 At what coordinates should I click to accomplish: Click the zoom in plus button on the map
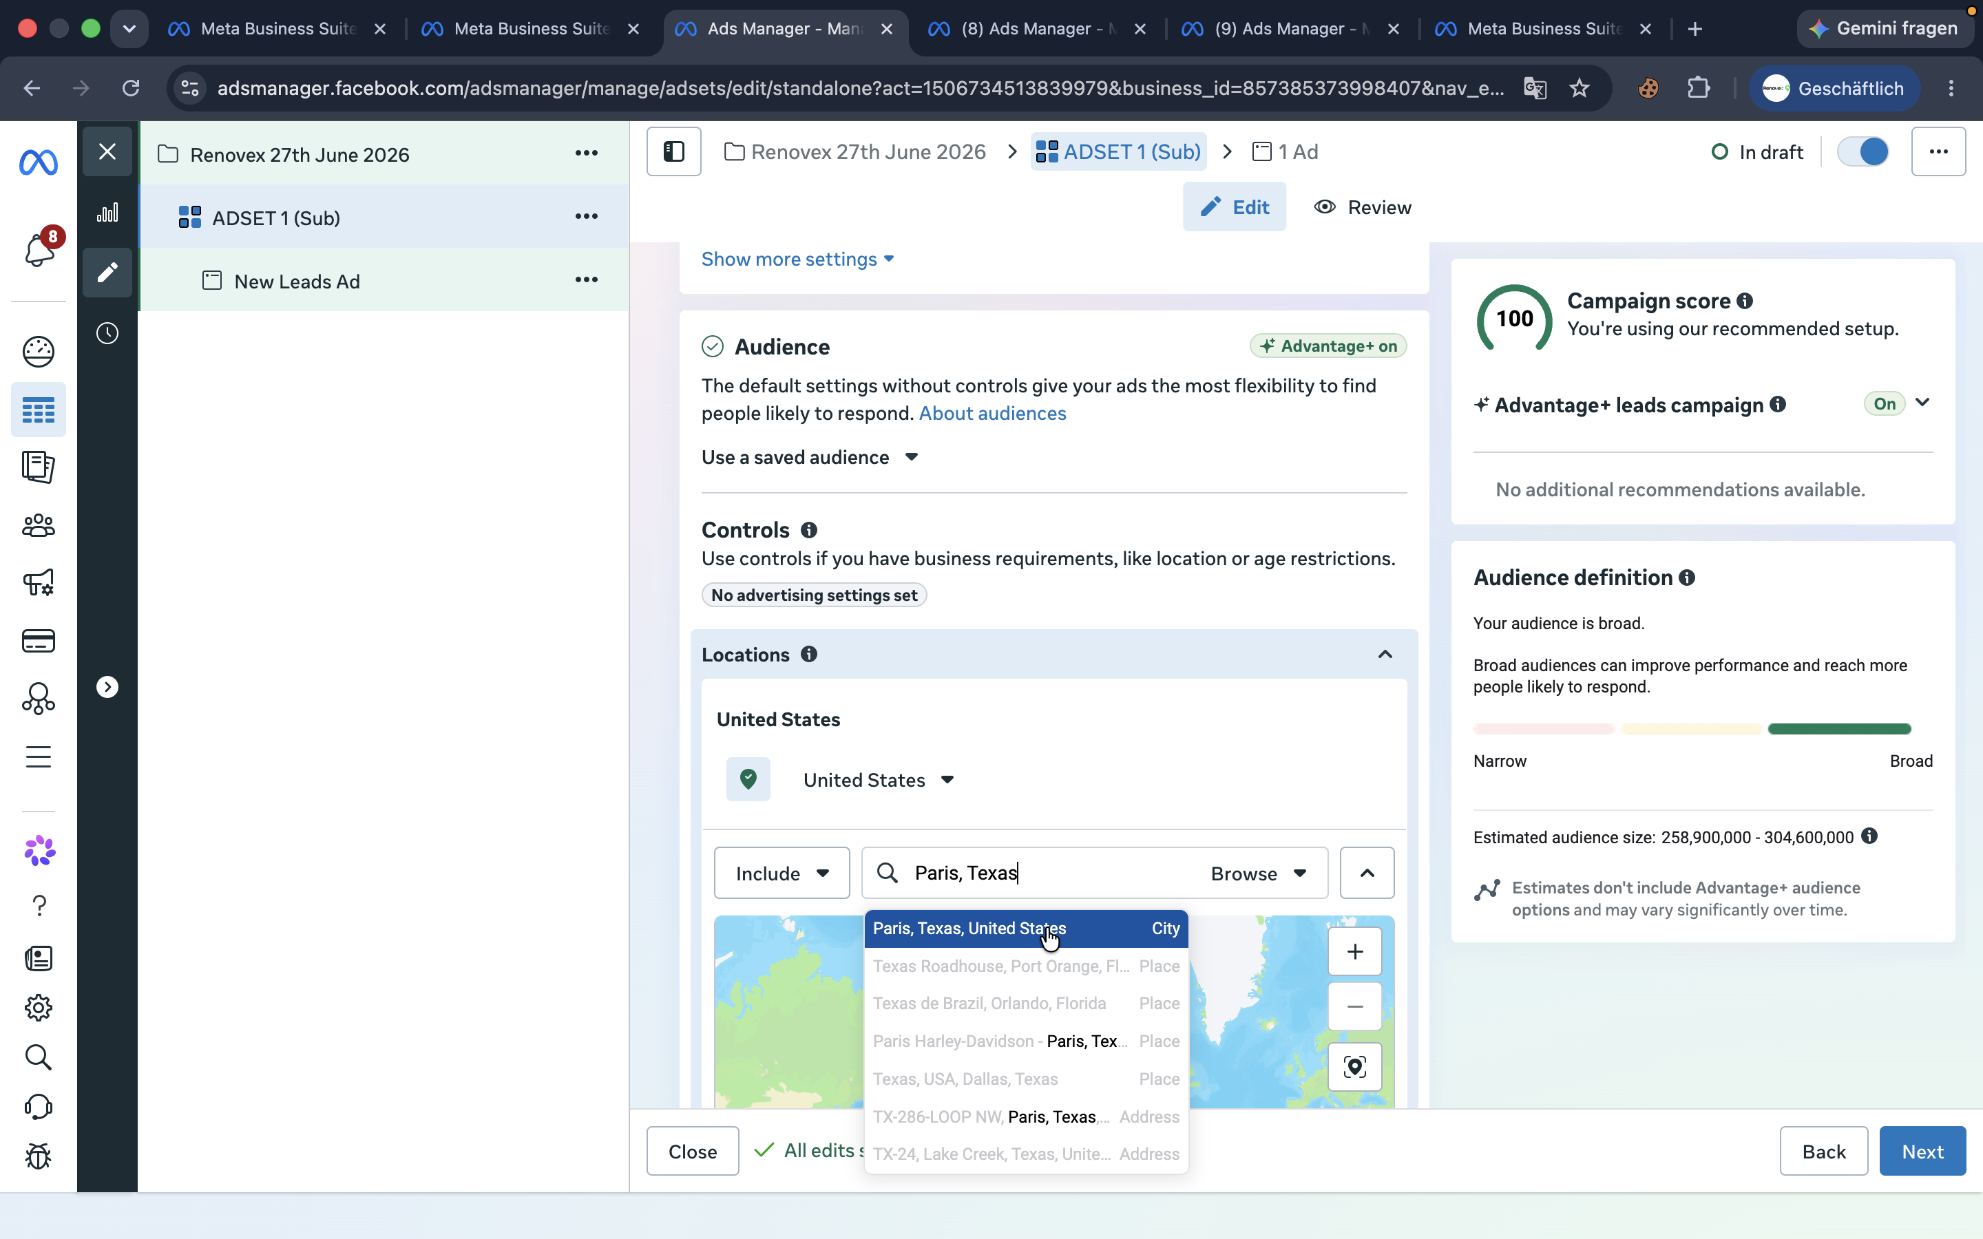point(1354,951)
